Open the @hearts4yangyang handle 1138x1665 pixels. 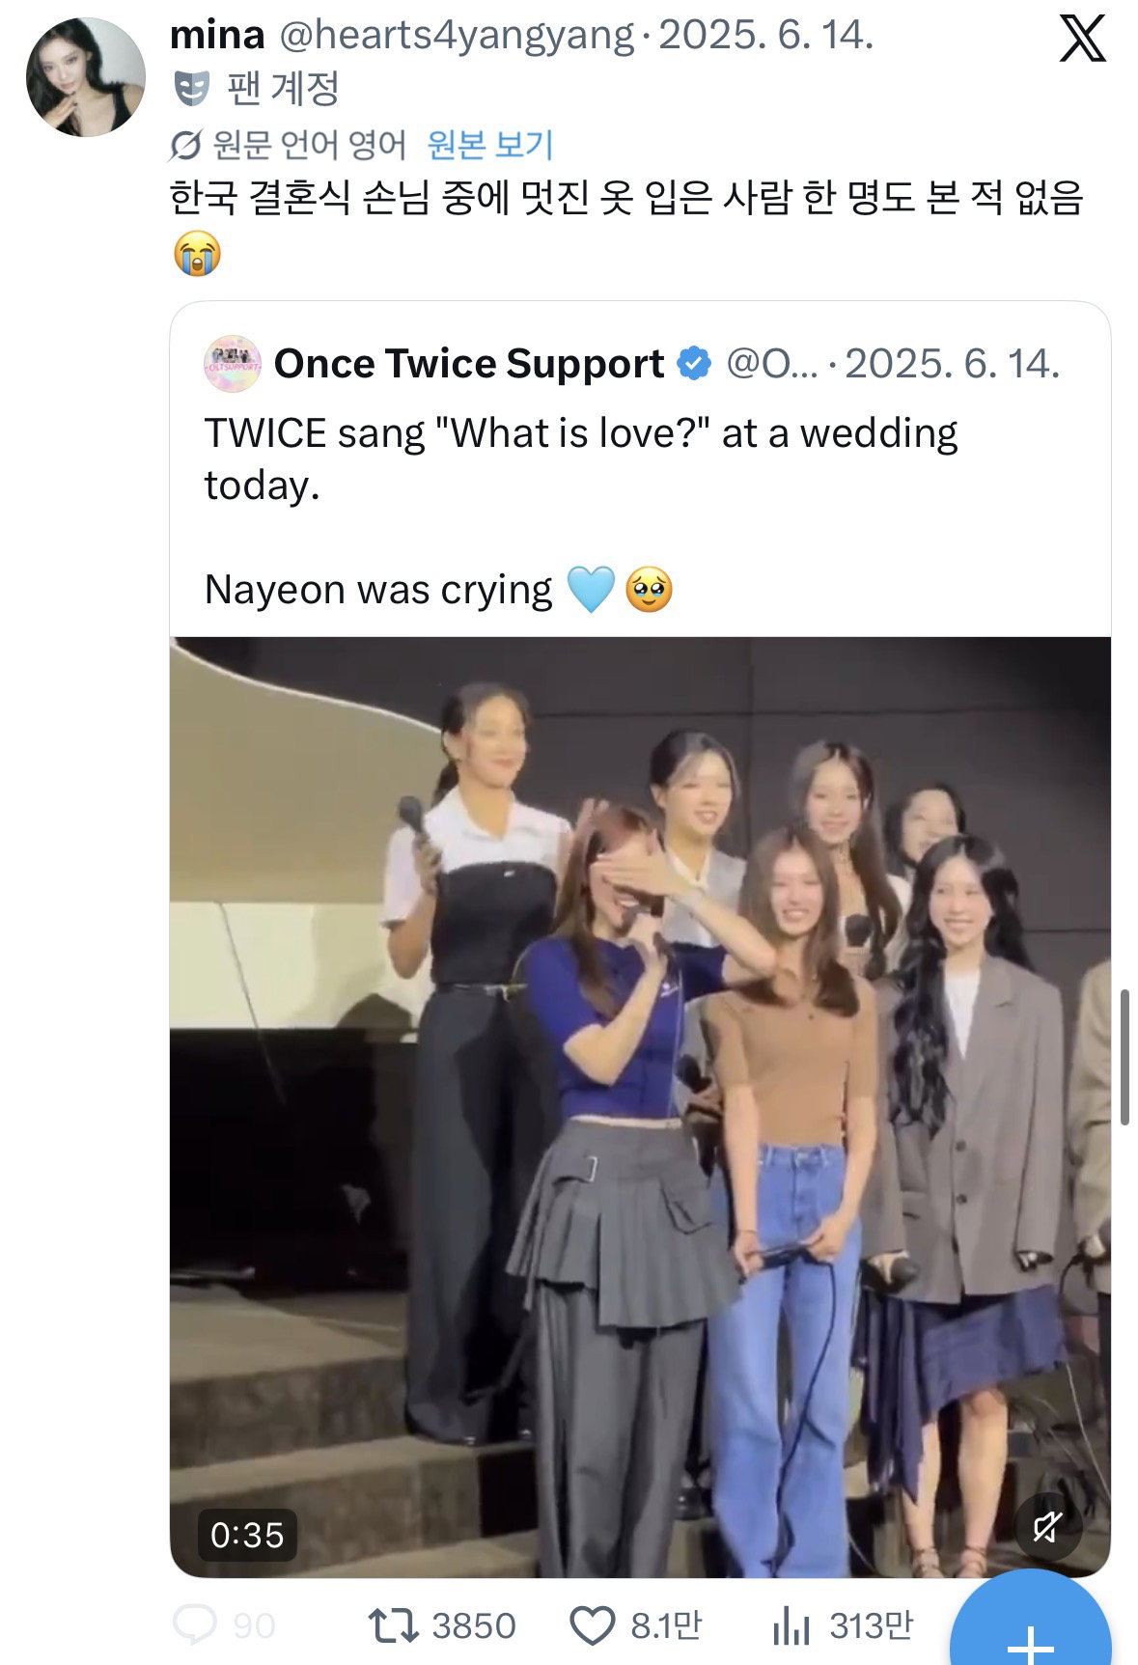pos(457,36)
